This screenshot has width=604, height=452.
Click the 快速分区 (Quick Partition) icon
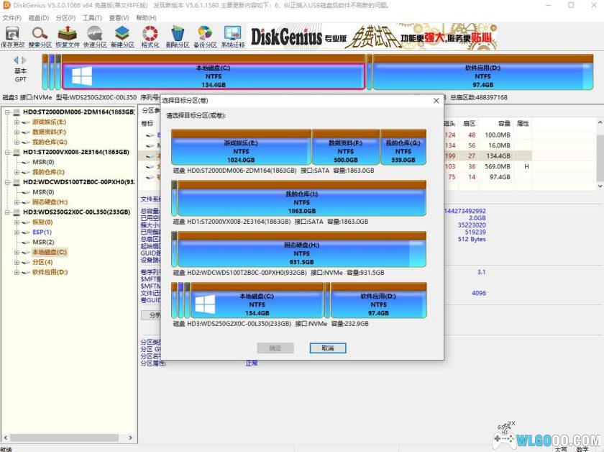pyautogui.click(x=93, y=35)
